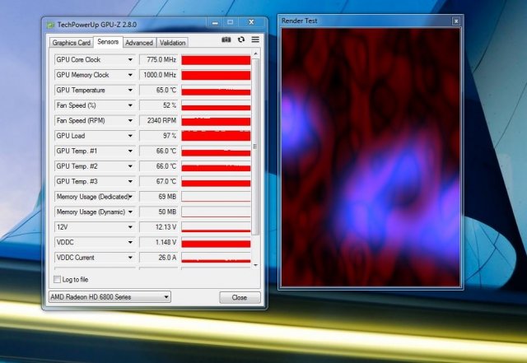This screenshot has height=363, width=527.
Task: Click the GPU Memory Clock value field
Action: 159,75
